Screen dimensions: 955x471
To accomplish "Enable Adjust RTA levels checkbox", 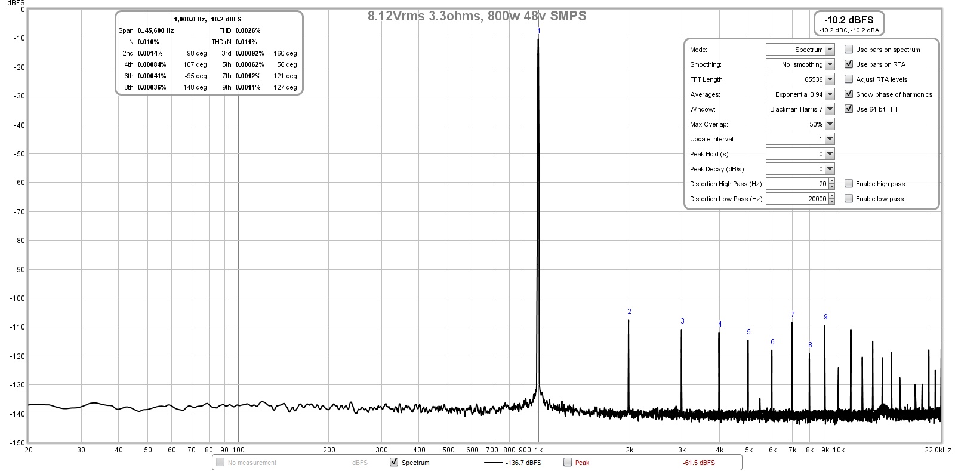I will pos(849,79).
